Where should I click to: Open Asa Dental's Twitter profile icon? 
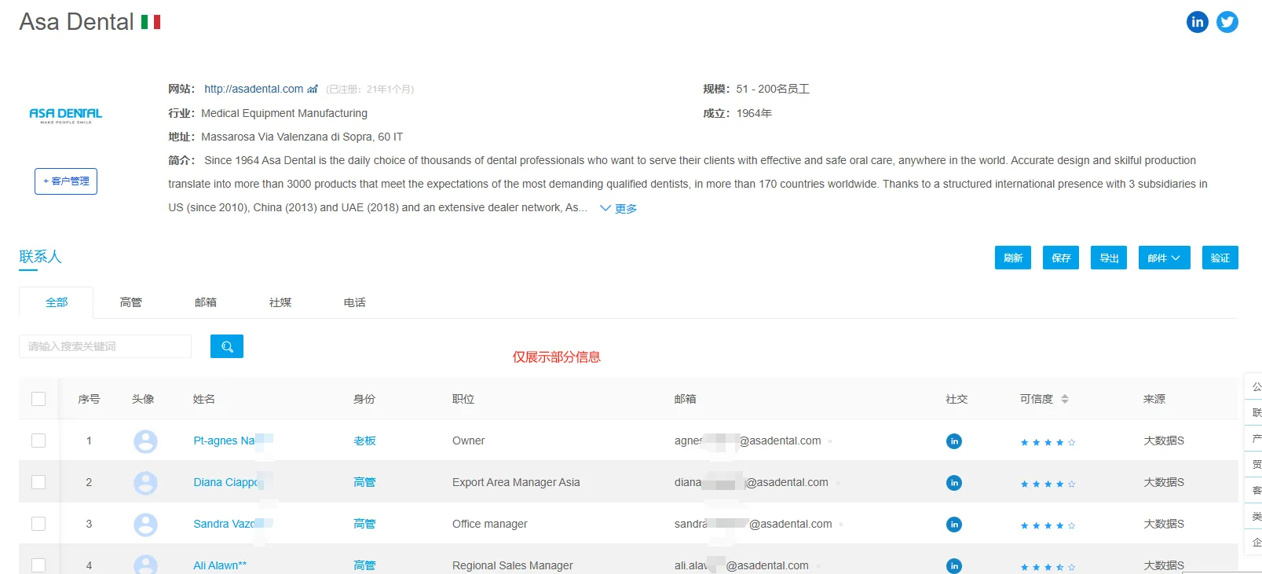tap(1227, 22)
